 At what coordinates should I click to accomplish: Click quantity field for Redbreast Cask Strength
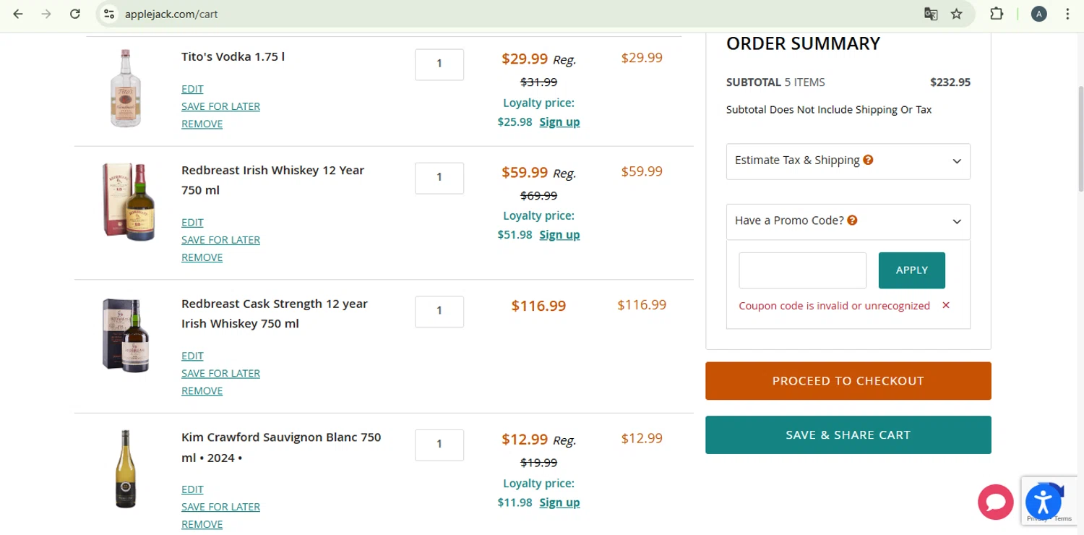pyautogui.click(x=439, y=312)
